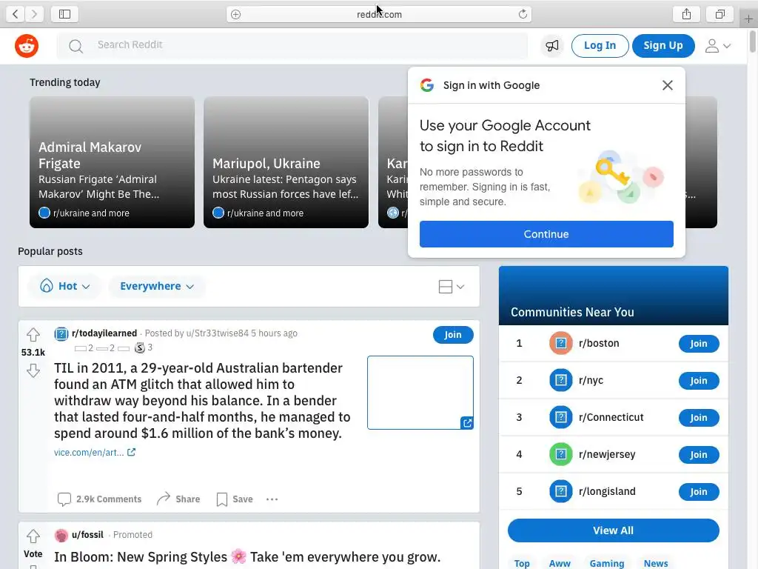The image size is (758, 569).
Task: Join r/boston community
Action: point(699,344)
